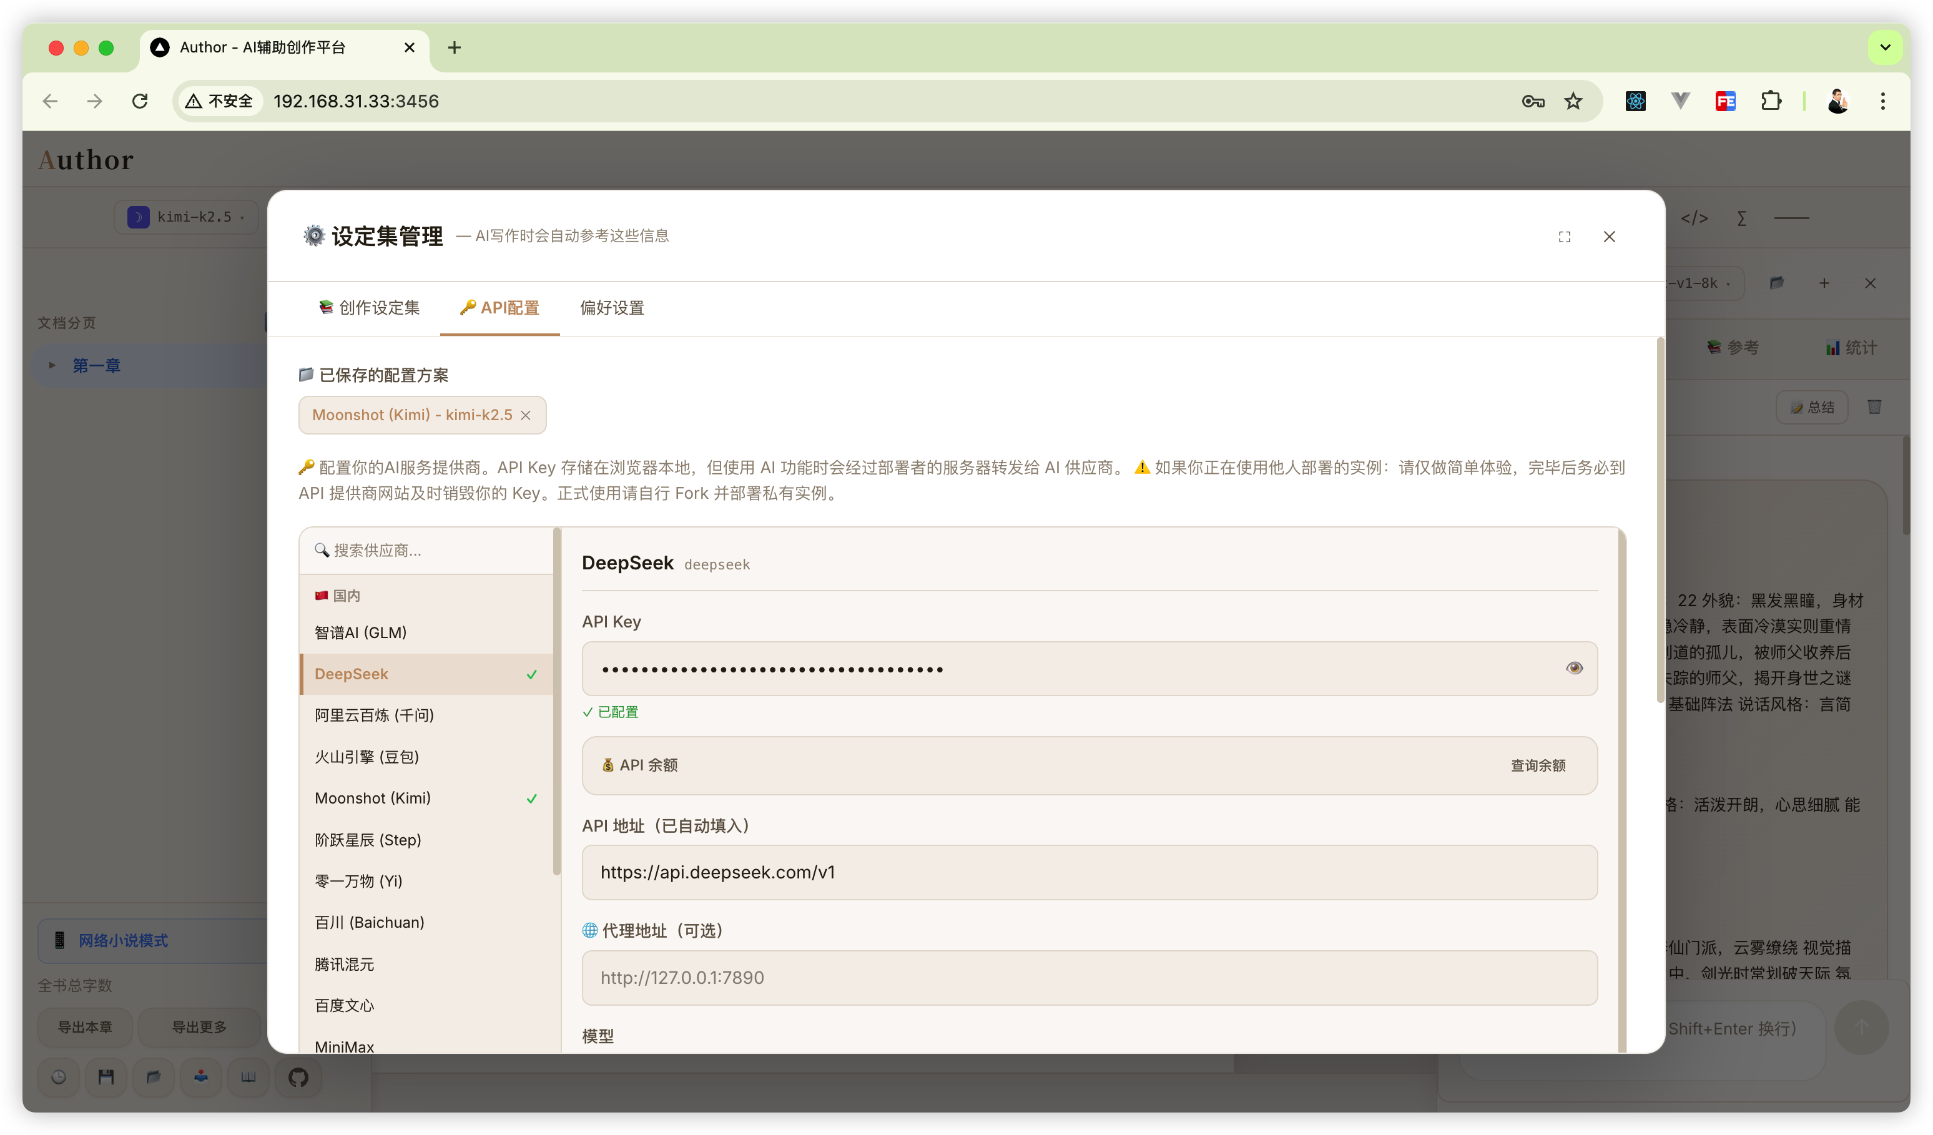Open Chrome tab search chevron dropdown
This screenshot has width=1933, height=1135.
1885,47
